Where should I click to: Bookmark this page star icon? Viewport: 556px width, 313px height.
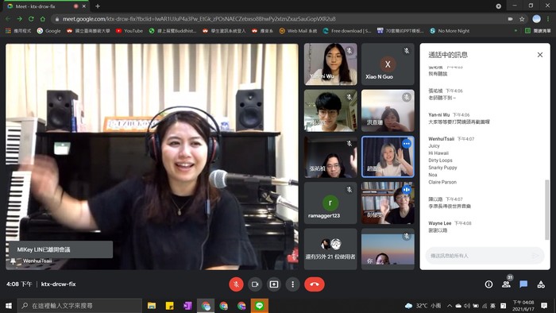coord(522,19)
